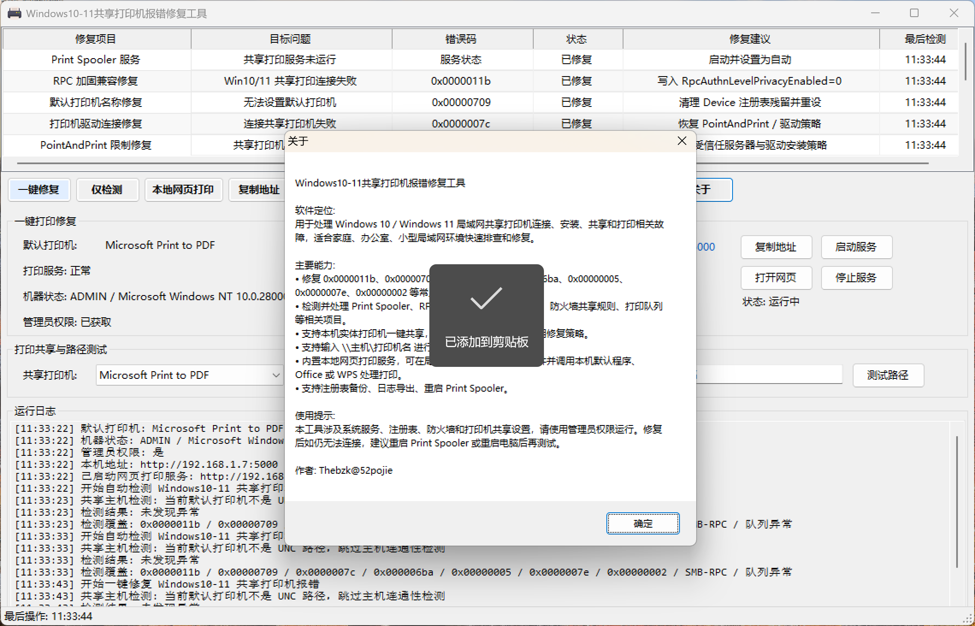Close the 关于 dialog with X
Viewport: 975px width, 626px height.
(682, 141)
